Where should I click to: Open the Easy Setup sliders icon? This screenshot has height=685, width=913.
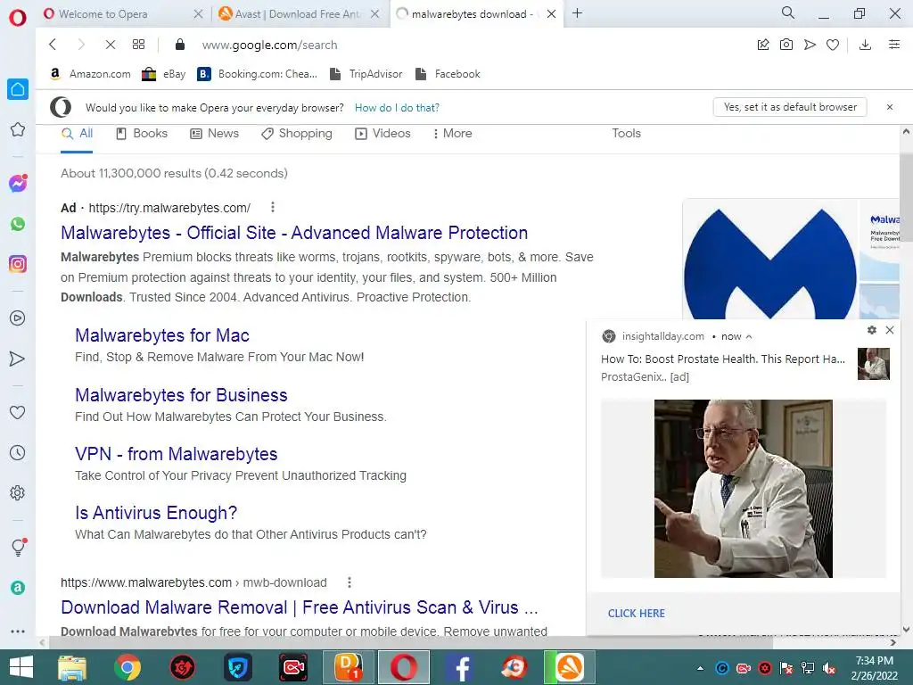[x=894, y=45]
